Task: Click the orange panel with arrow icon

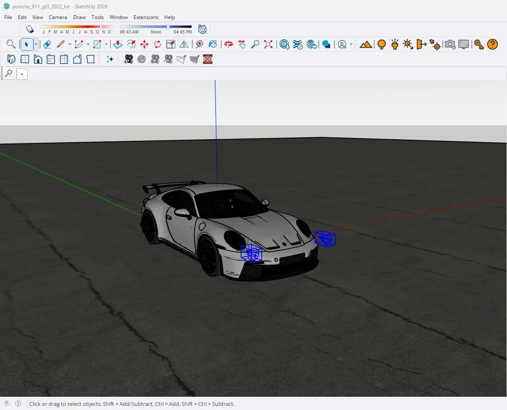Action: click(421, 44)
